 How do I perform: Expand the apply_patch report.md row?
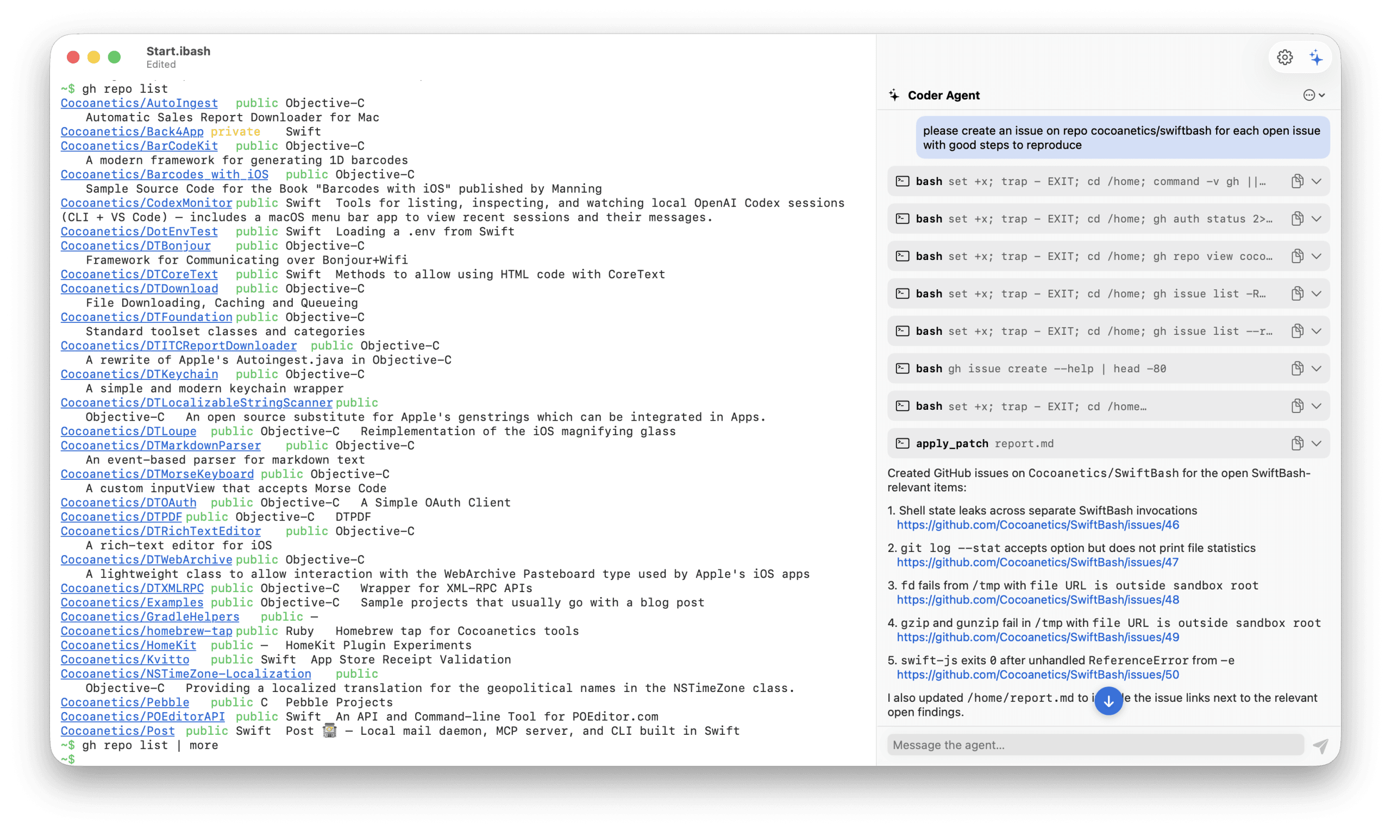tap(1317, 443)
